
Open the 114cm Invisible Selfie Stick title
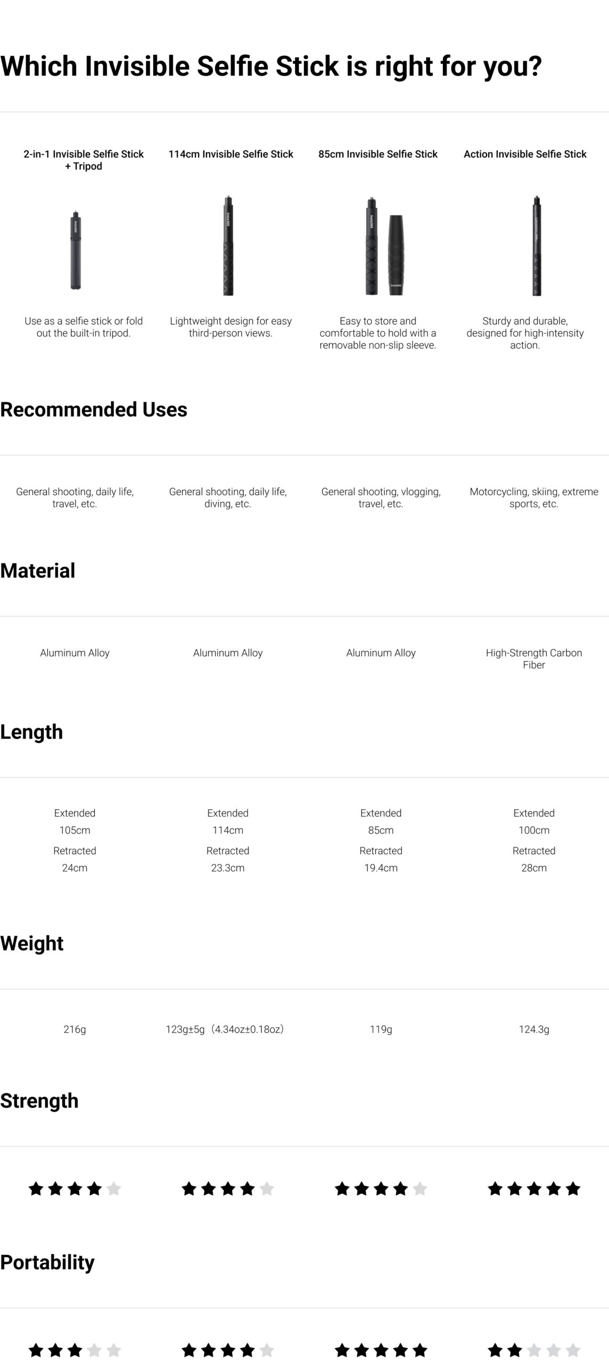pyautogui.click(x=231, y=154)
